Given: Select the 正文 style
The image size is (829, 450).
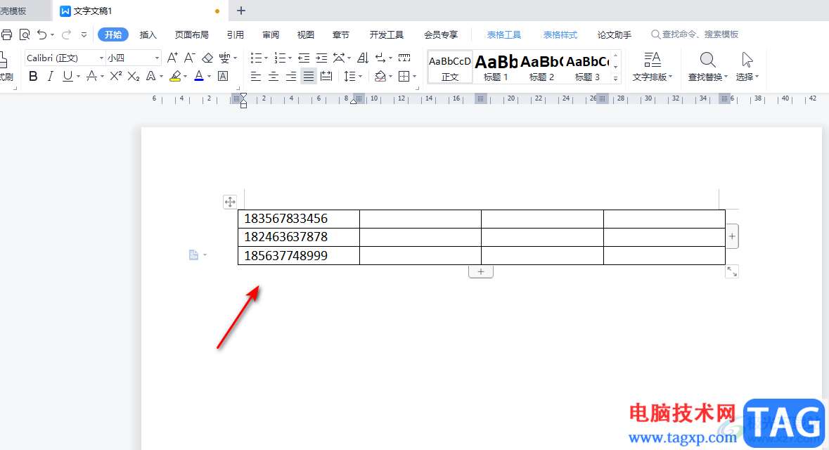Looking at the screenshot, I should (x=450, y=67).
